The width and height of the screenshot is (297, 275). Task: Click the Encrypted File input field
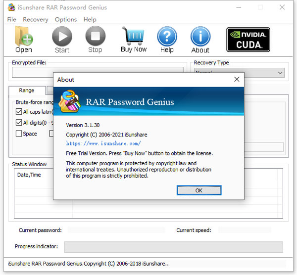(x=98, y=72)
